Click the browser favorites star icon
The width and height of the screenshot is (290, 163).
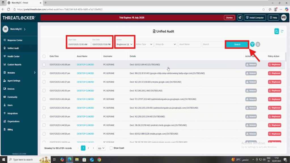tap(264, 9)
